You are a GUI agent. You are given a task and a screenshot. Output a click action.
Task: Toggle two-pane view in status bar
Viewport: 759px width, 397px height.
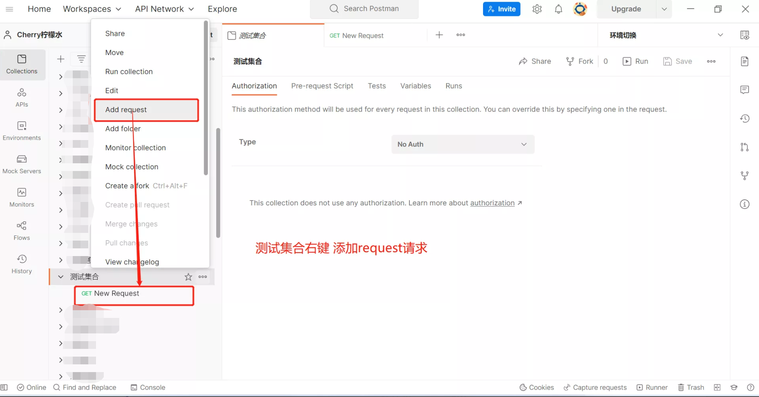(x=717, y=388)
